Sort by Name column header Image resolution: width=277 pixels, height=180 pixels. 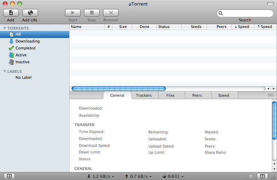pyautogui.click(x=87, y=27)
